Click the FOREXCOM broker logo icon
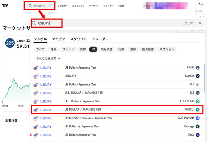 coord(198,101)
